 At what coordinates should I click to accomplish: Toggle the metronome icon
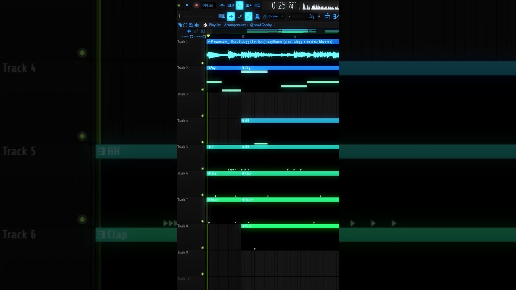tap(222, 5)
